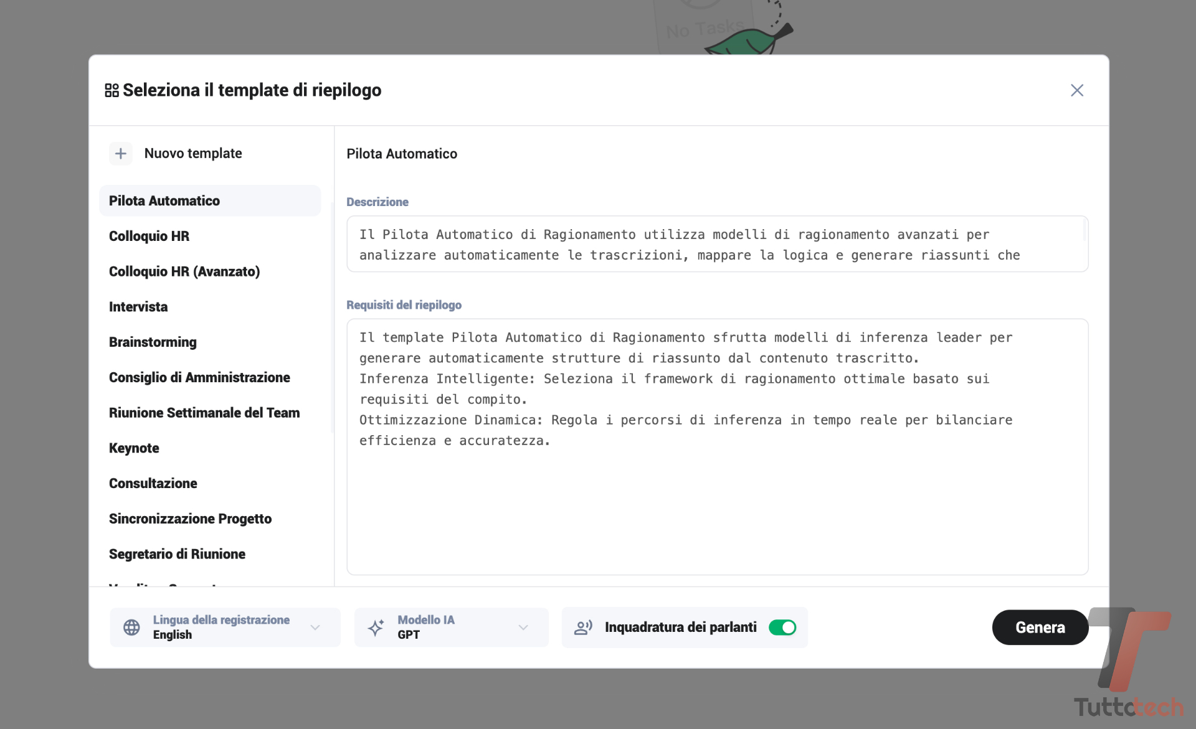Click the sparkle icon beside Modello IA
The image size is (1196, 729).
[376, 628]
